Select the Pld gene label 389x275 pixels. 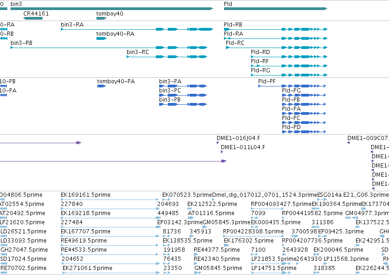(228, 4)
